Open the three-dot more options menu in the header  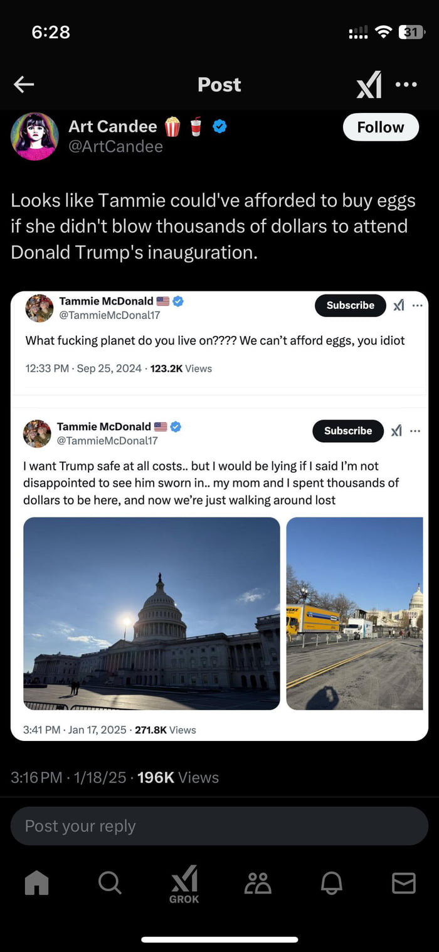(x=406, y=85)
